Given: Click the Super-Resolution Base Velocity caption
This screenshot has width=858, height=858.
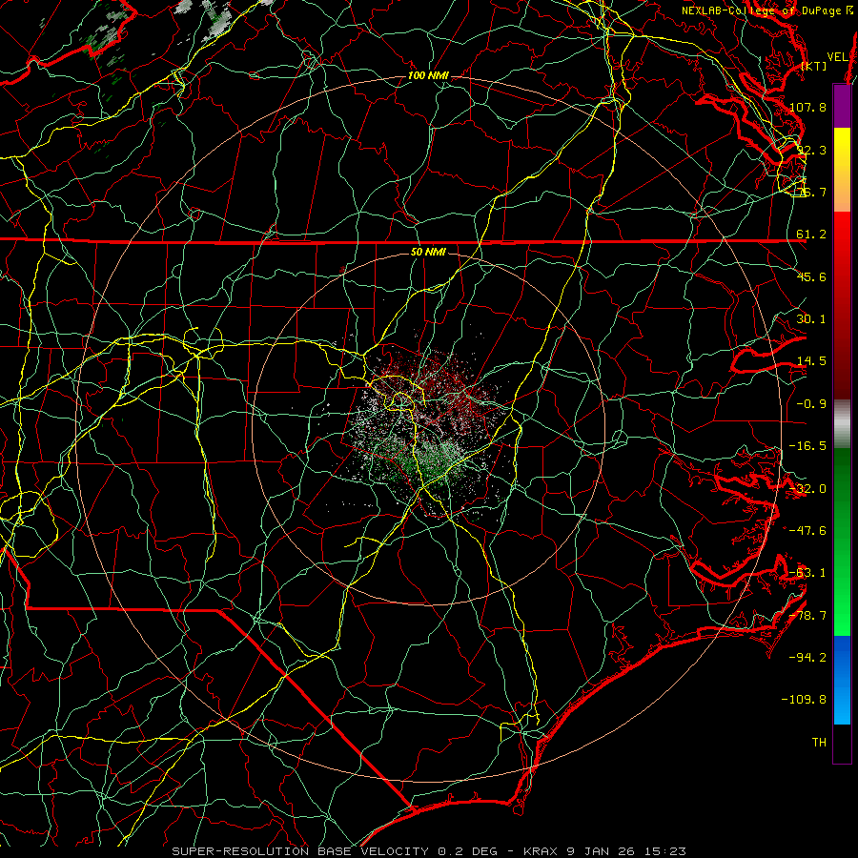Looking at the screenshot, I should point(428,851).
